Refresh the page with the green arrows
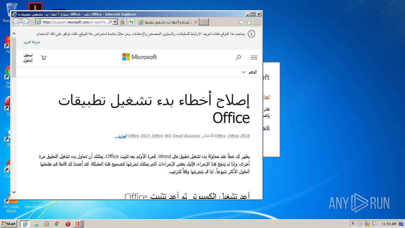 pyautogui.click(x=131, y=22)
